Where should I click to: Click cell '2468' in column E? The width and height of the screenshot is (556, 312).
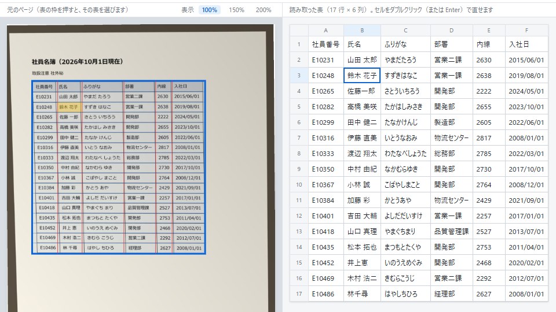[489, 262]
